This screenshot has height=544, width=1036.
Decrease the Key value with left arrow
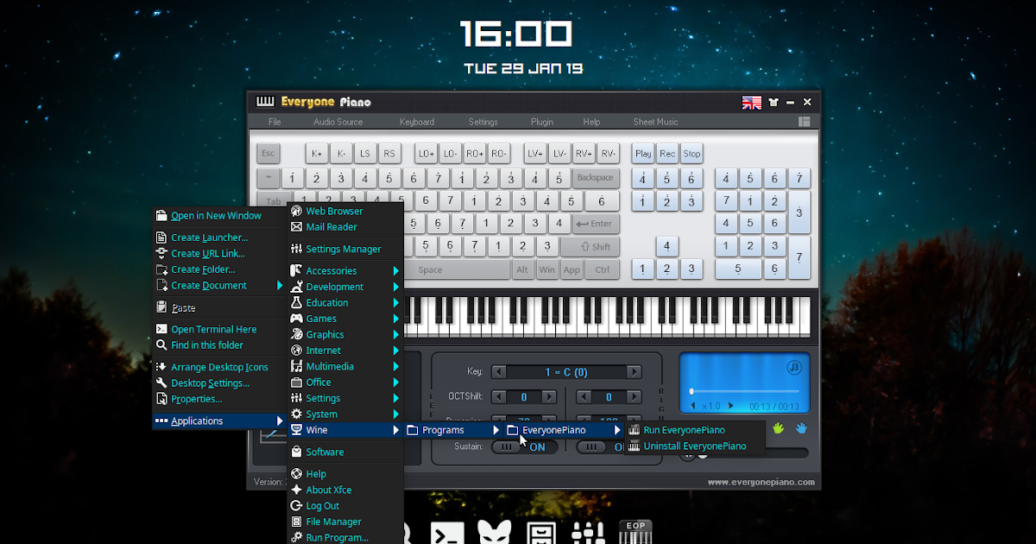click(x=498, y=372)
